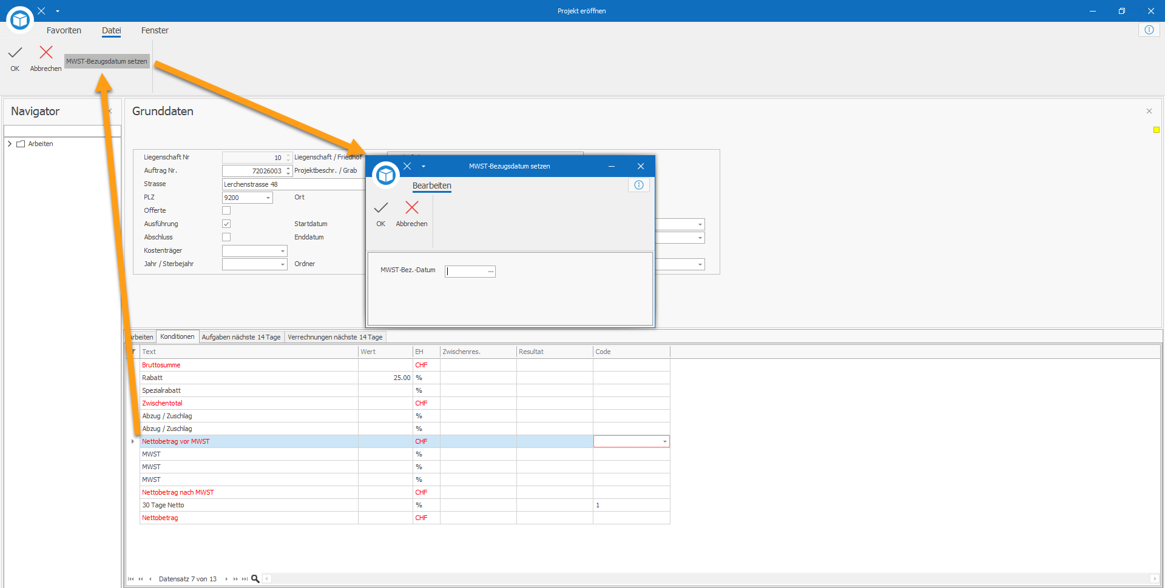This screenshot has width=1165, height=588.
Task: Open the ellipsis date picker for MWST-Bez.-Datum
Action: point(490,272)
